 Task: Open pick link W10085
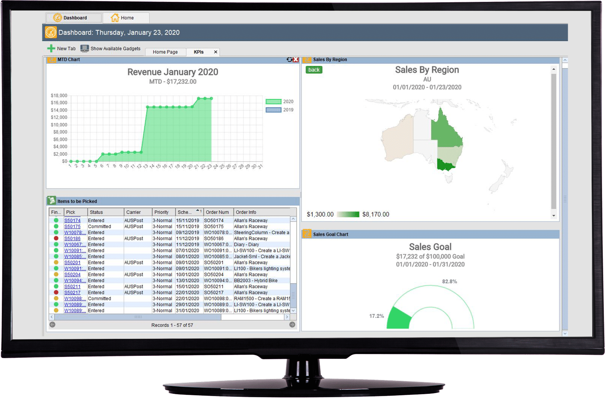[75, 256]
